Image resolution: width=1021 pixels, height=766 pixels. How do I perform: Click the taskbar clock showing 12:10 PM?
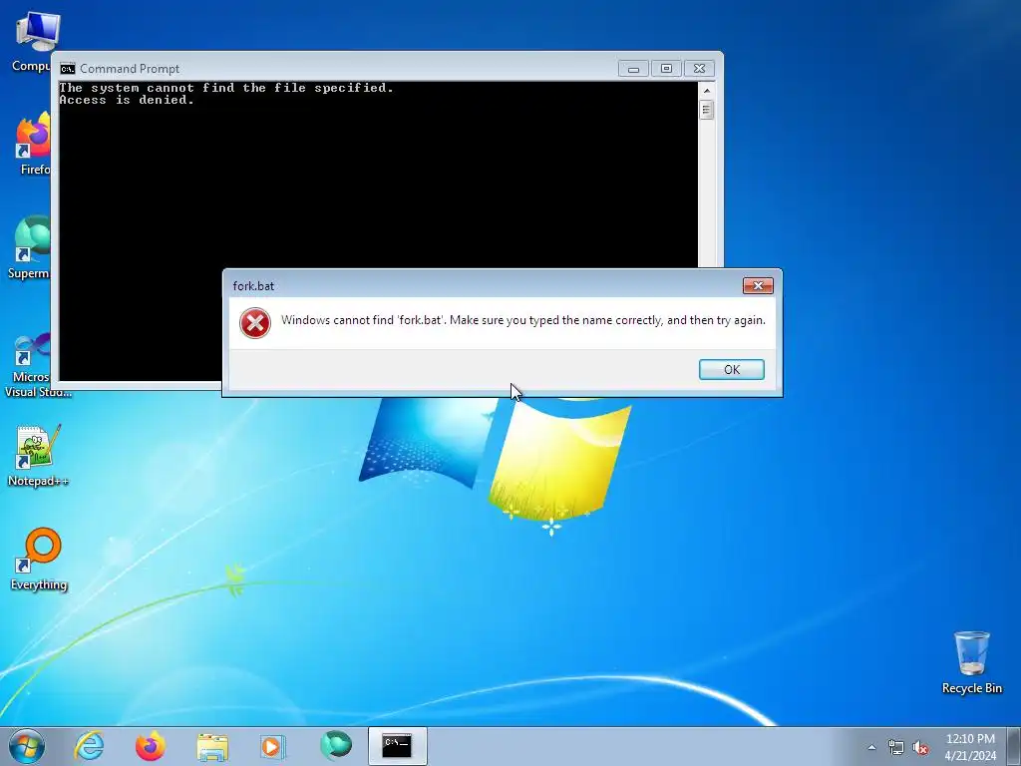(x=970, y=746)
